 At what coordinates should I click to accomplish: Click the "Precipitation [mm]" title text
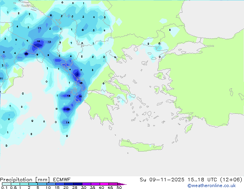pyautogui.click(x=25, y=180)
